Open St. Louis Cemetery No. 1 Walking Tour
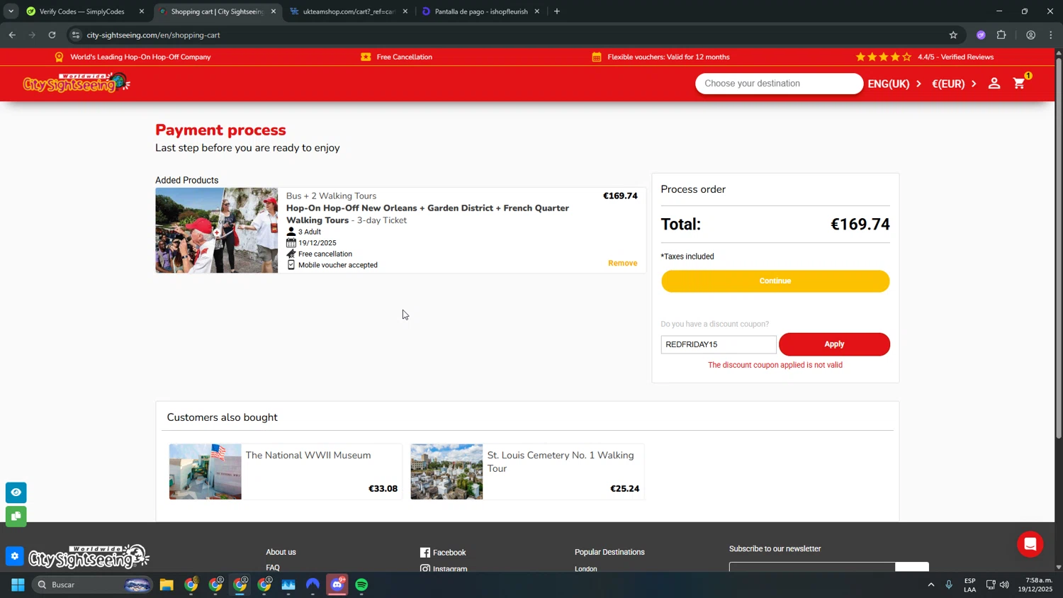The height and width of the screenshot is (598, 1063). coord(527,472)
